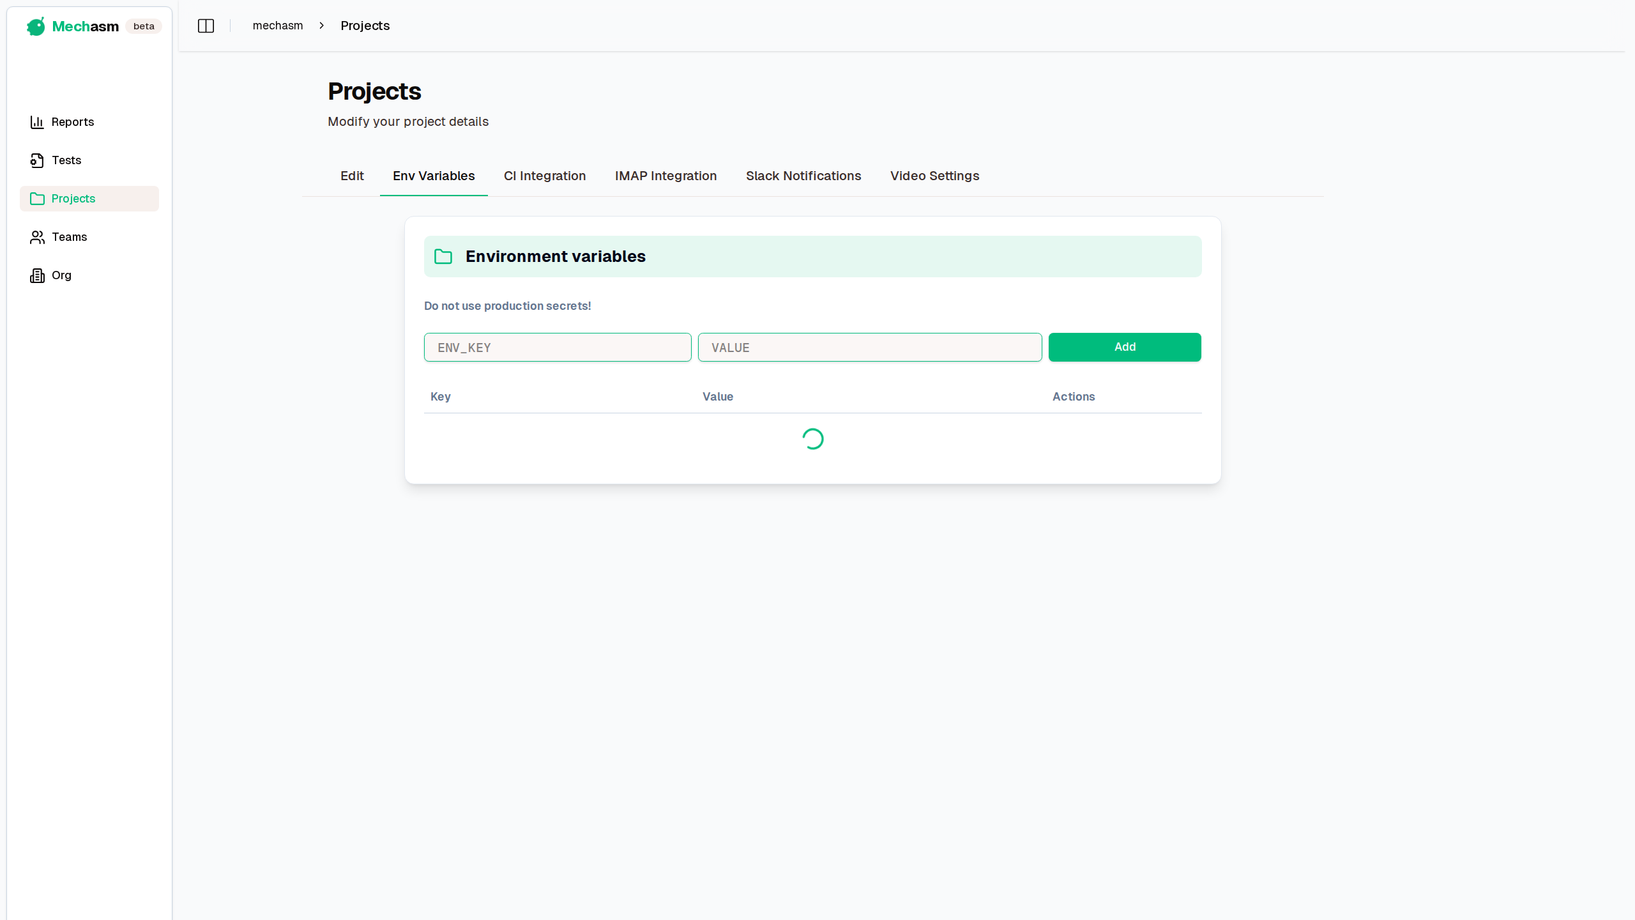Toggle the sidebar collapse icon
This screenshot has width=1635, height=920.
tap(206, 26)
